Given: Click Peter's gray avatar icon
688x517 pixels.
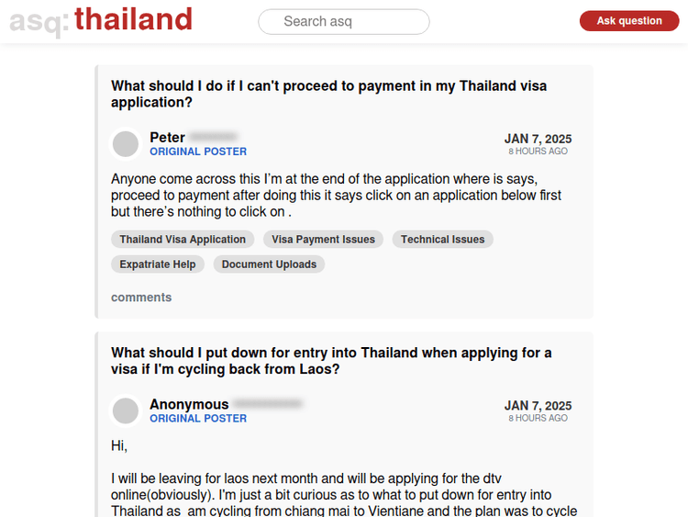Looking at the screenshot, I should point(126,144).
